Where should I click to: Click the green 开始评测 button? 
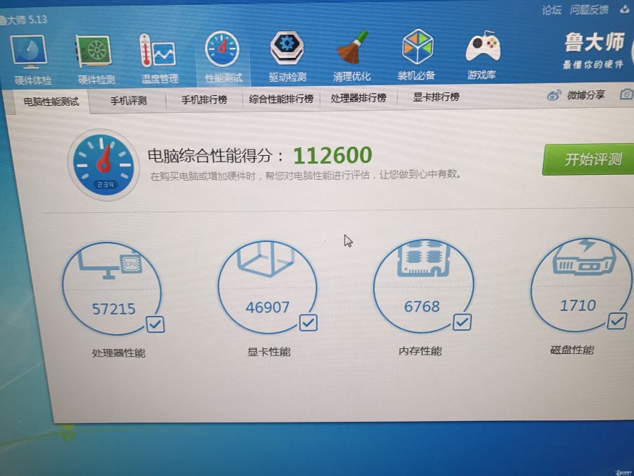588,159
